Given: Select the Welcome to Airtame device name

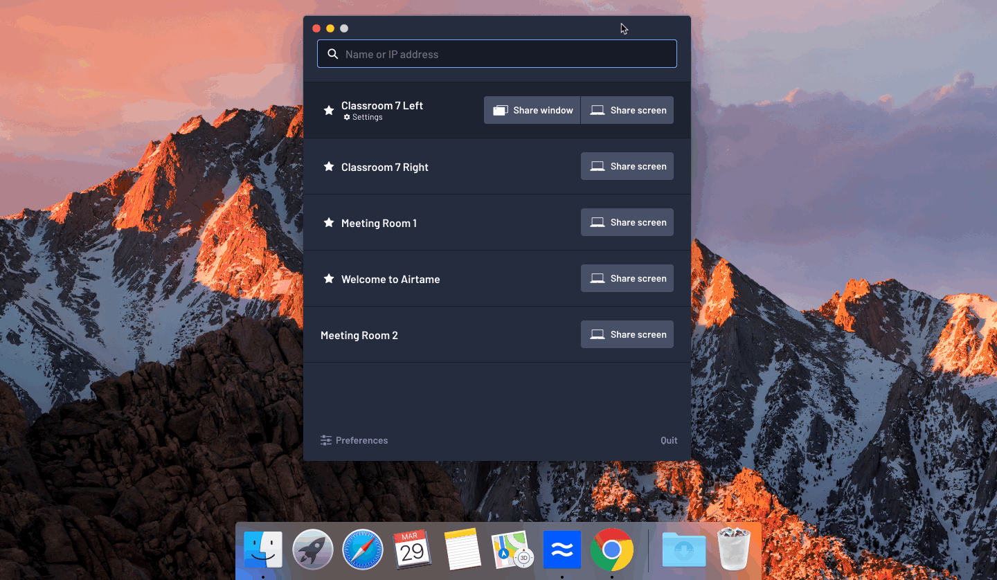Looking at the screenshot, I should coord(390,280).
